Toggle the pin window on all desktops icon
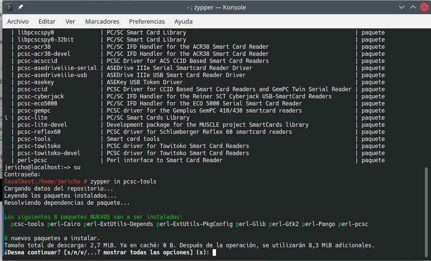431x261 pixels. (x=20, y=8)
